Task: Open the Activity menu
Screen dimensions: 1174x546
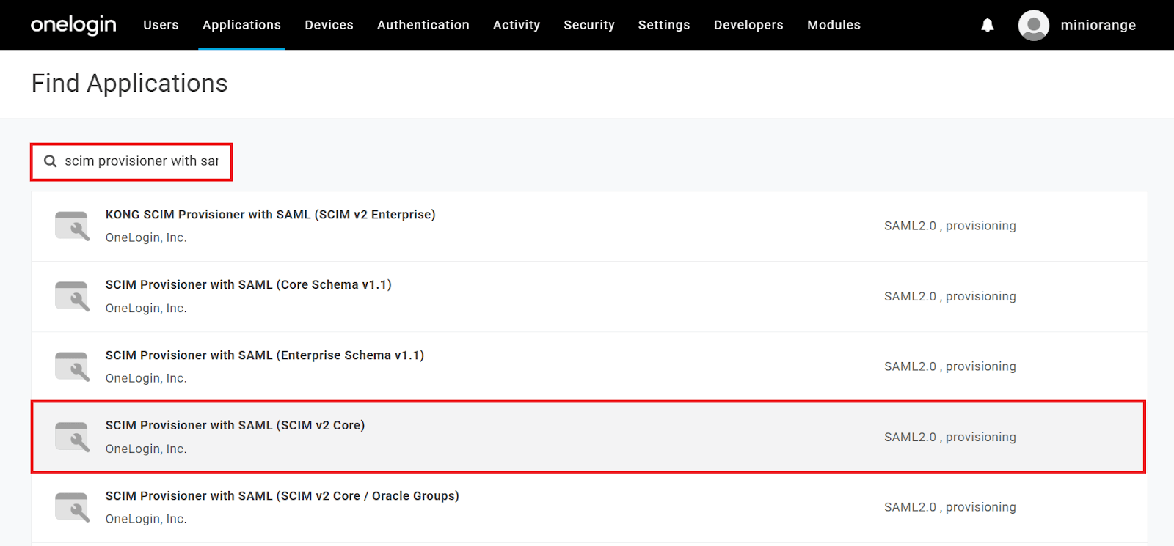Action: pyautogui.click(x=517, y=25)
